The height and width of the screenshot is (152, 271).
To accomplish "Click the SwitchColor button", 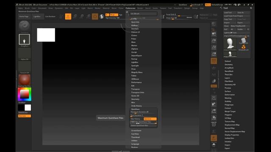I will point(23,113).
